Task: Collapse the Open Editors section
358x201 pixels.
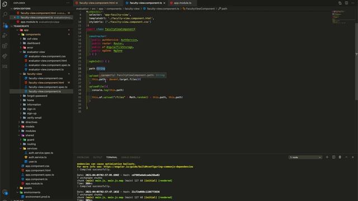Action: tap(22, 8)
